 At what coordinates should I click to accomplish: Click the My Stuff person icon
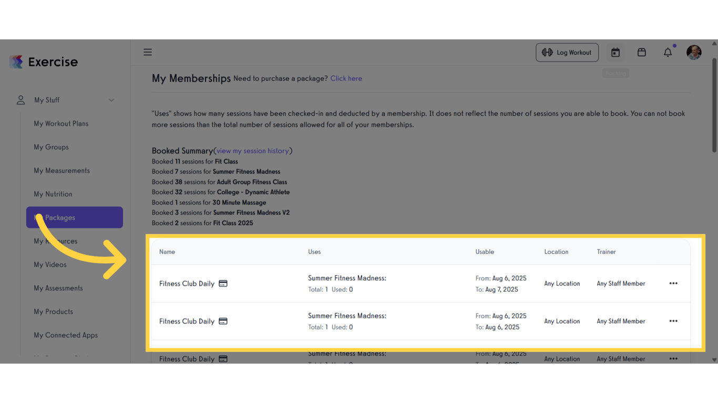point(20,100)
